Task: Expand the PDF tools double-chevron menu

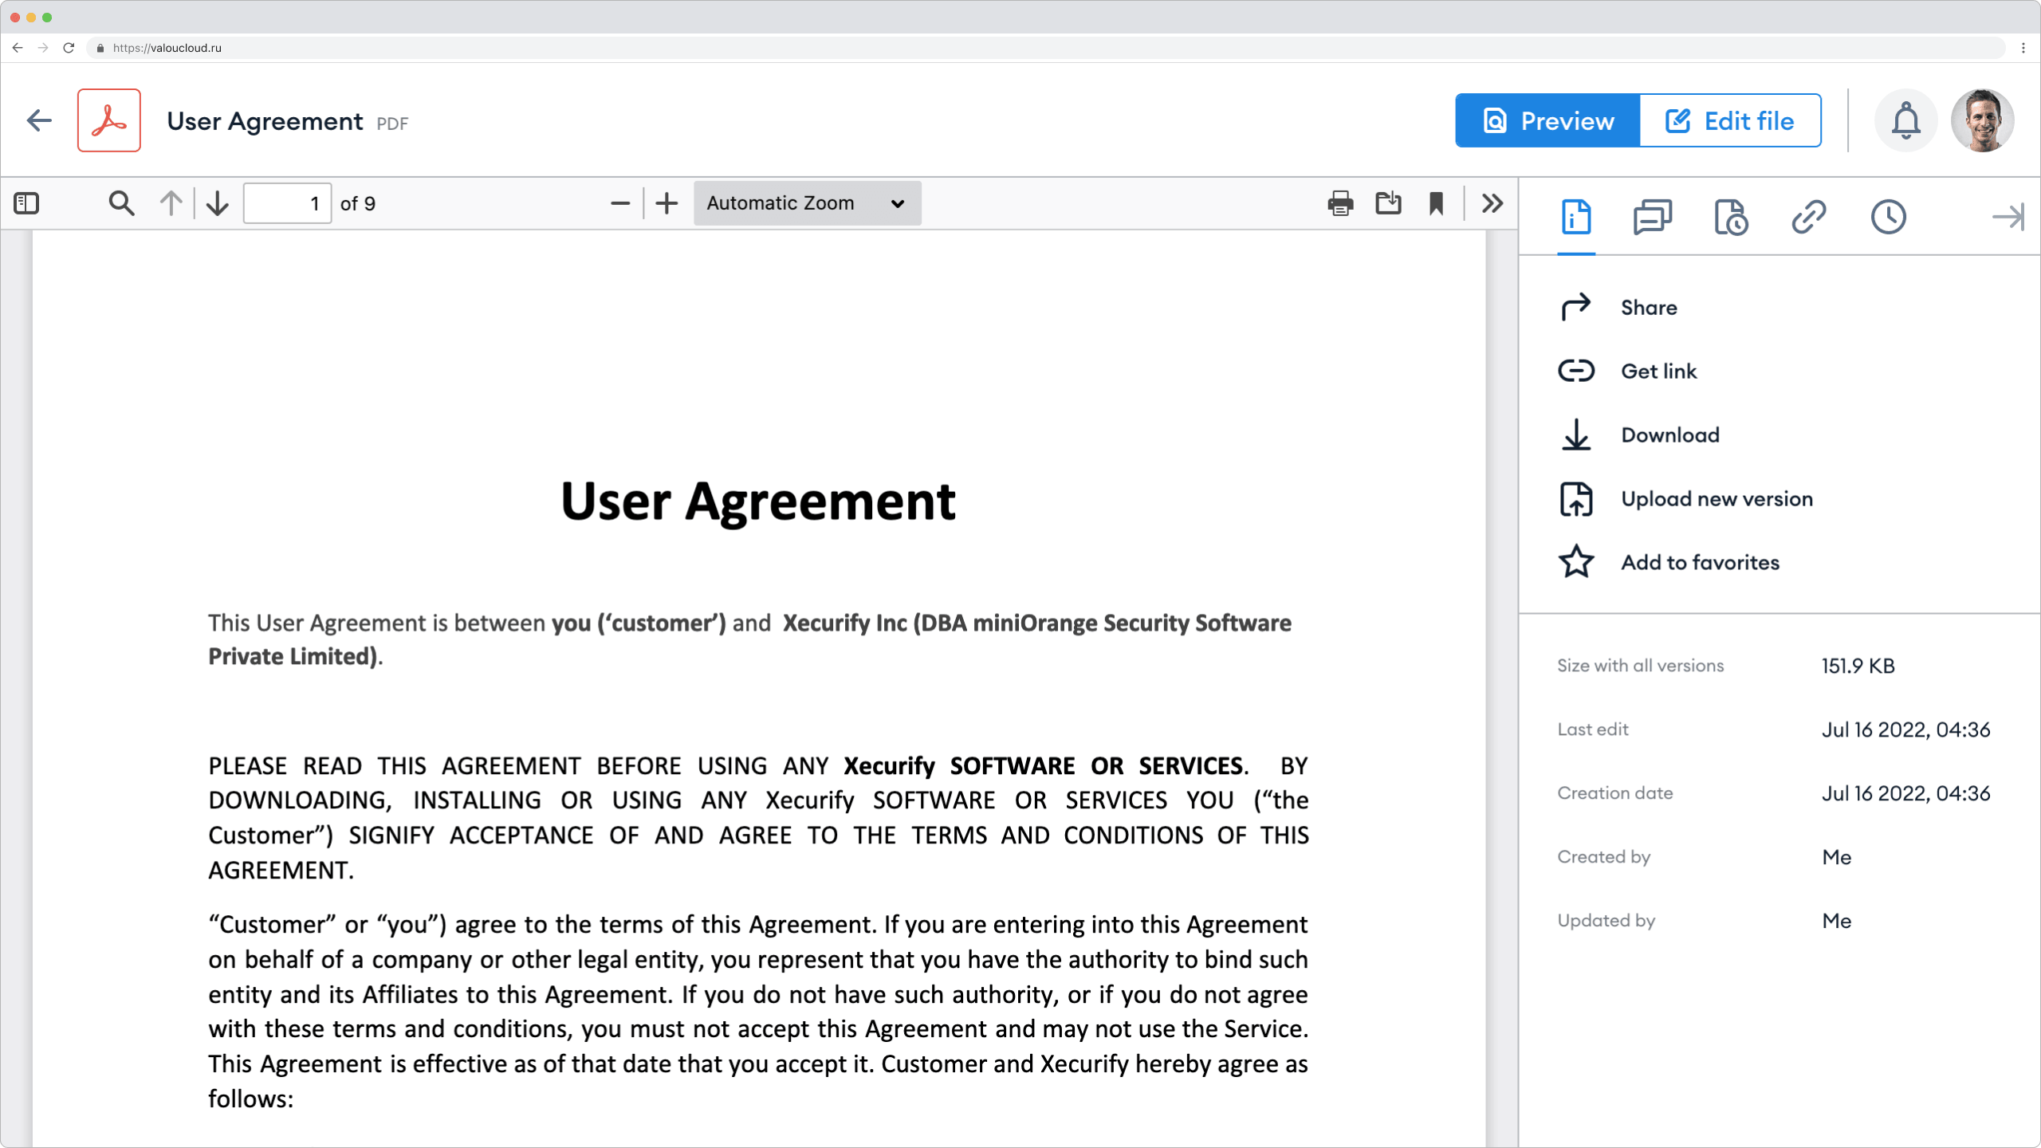Action: click(1492, 203)
